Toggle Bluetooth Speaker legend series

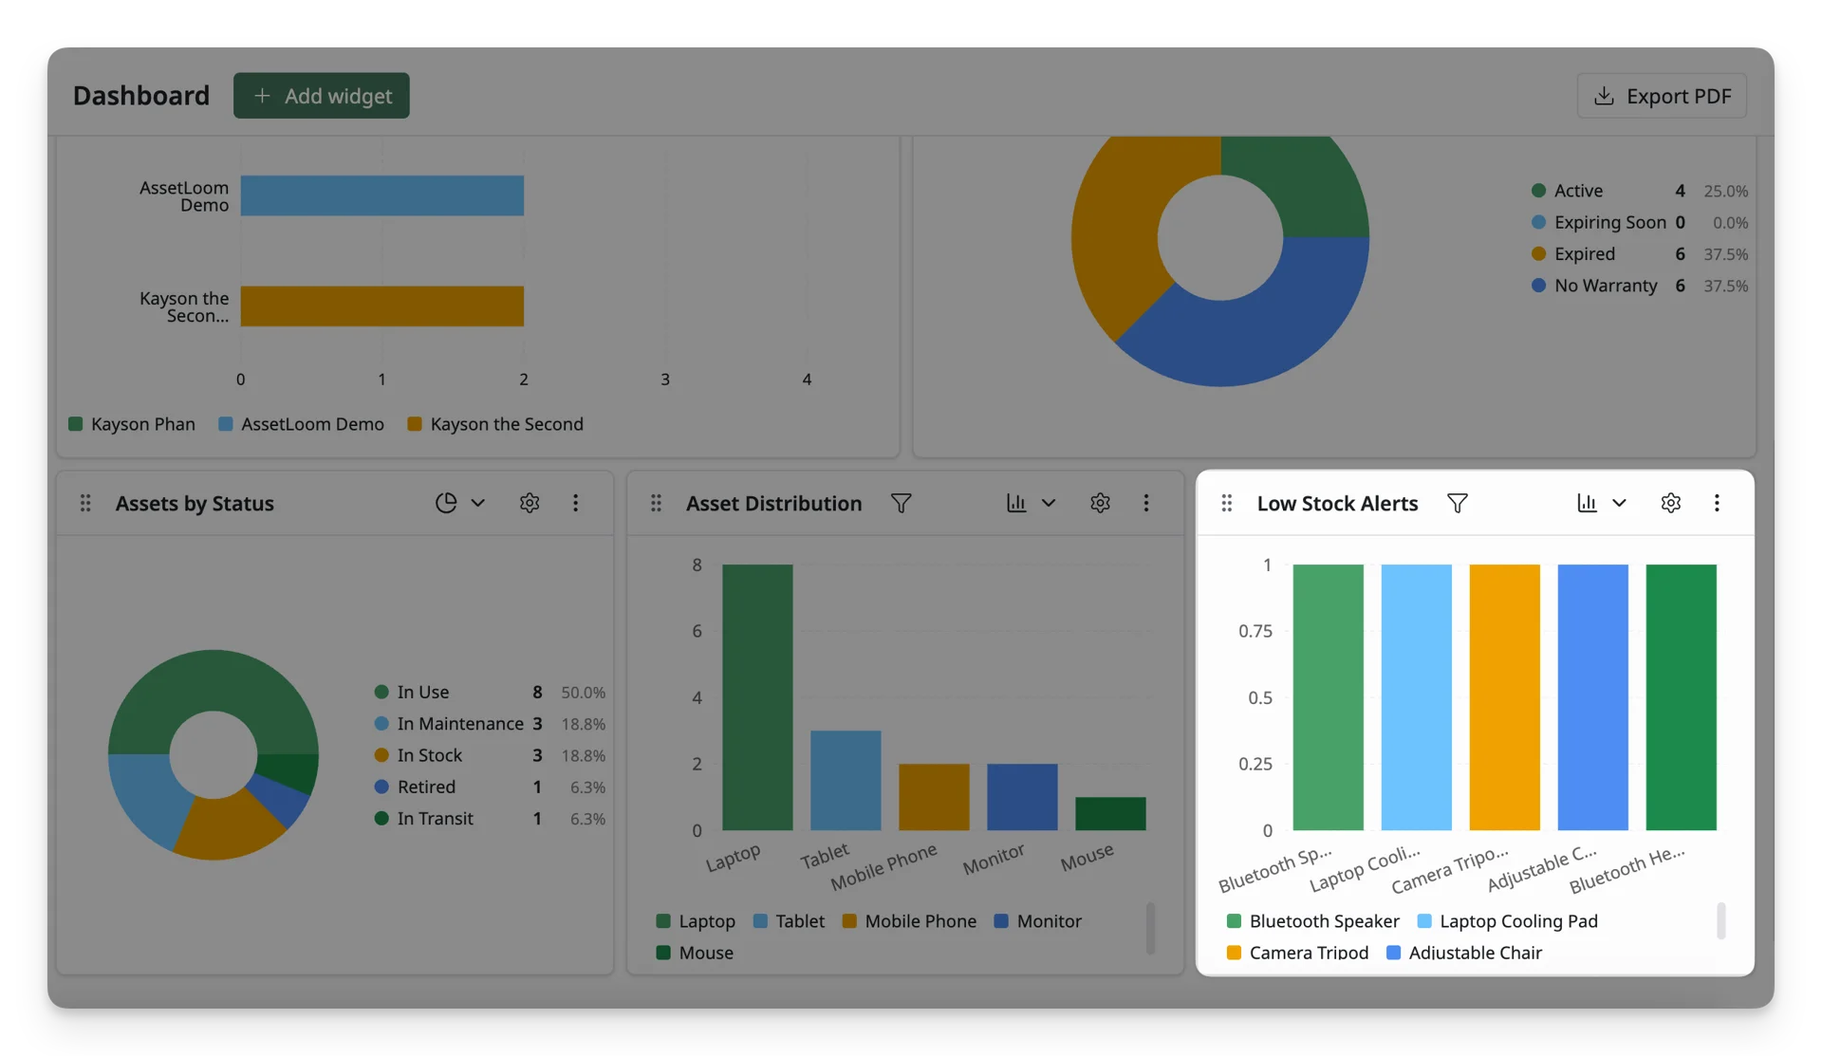click(1313, 921)
